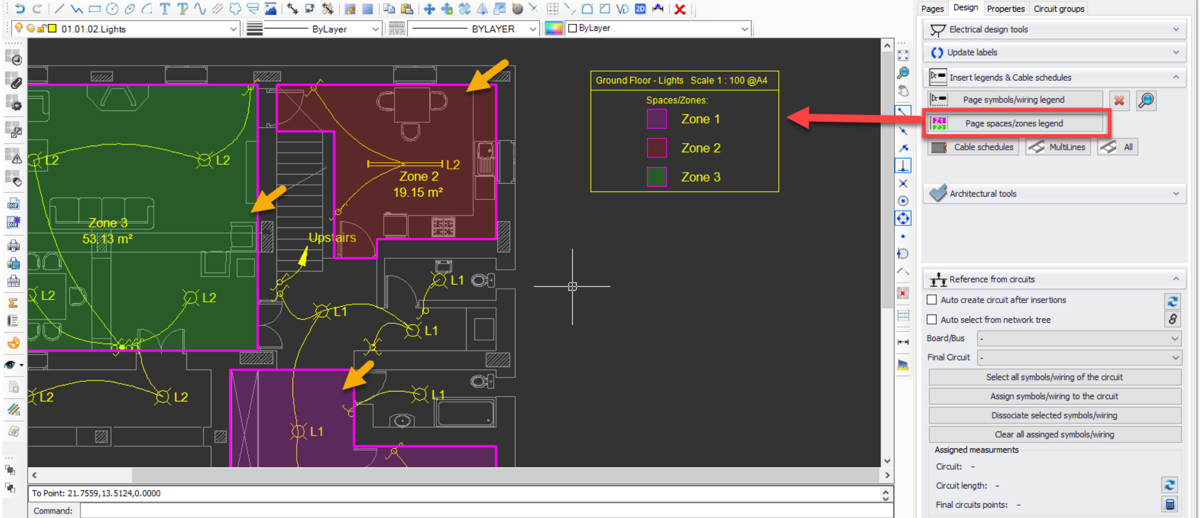This screenshot has height=518, width=1200.
Task: Click the red delete icon next to wiring legend
Action: tap(1119, 100)
